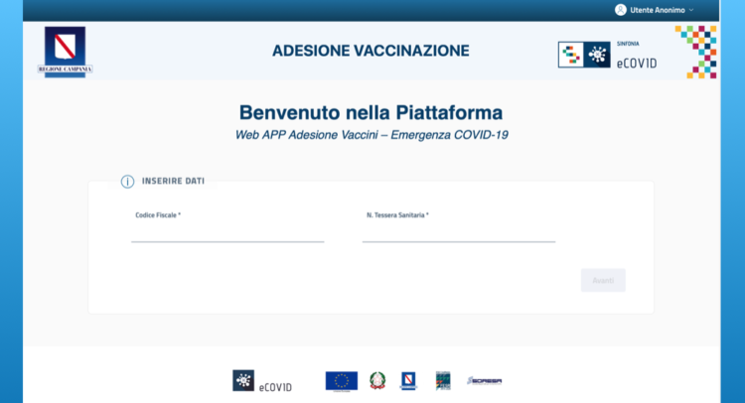This screenshot has height=403, width=745.
Task: Click the colorful mosaic squares graphic
Action: [x=695, y=52]
